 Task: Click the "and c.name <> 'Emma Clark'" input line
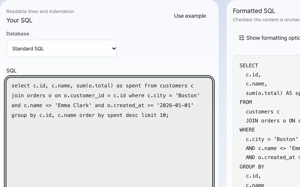102,105
